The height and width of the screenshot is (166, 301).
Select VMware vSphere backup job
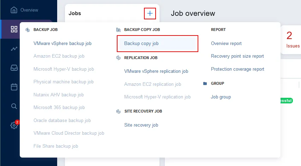[x=62, y=44]
